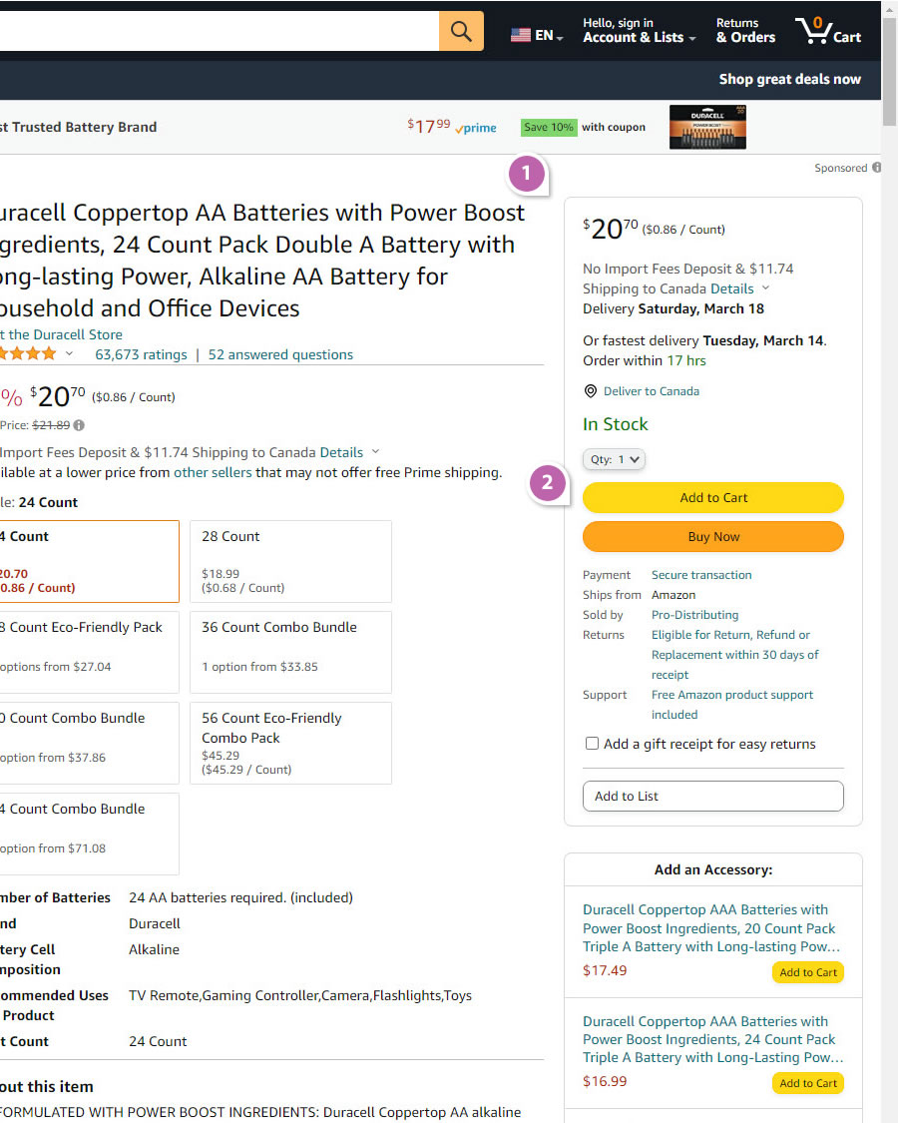This screenshot has width=898, height=1123.
Task: Click the US flag language icon
Action: coord(521,35)
